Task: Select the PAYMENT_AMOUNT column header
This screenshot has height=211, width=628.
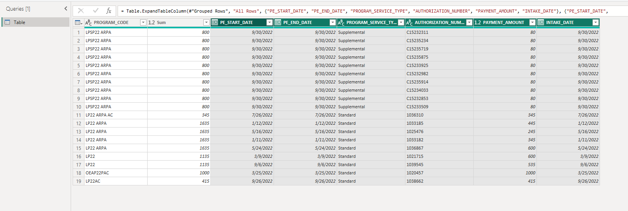Action: point(505,22)
